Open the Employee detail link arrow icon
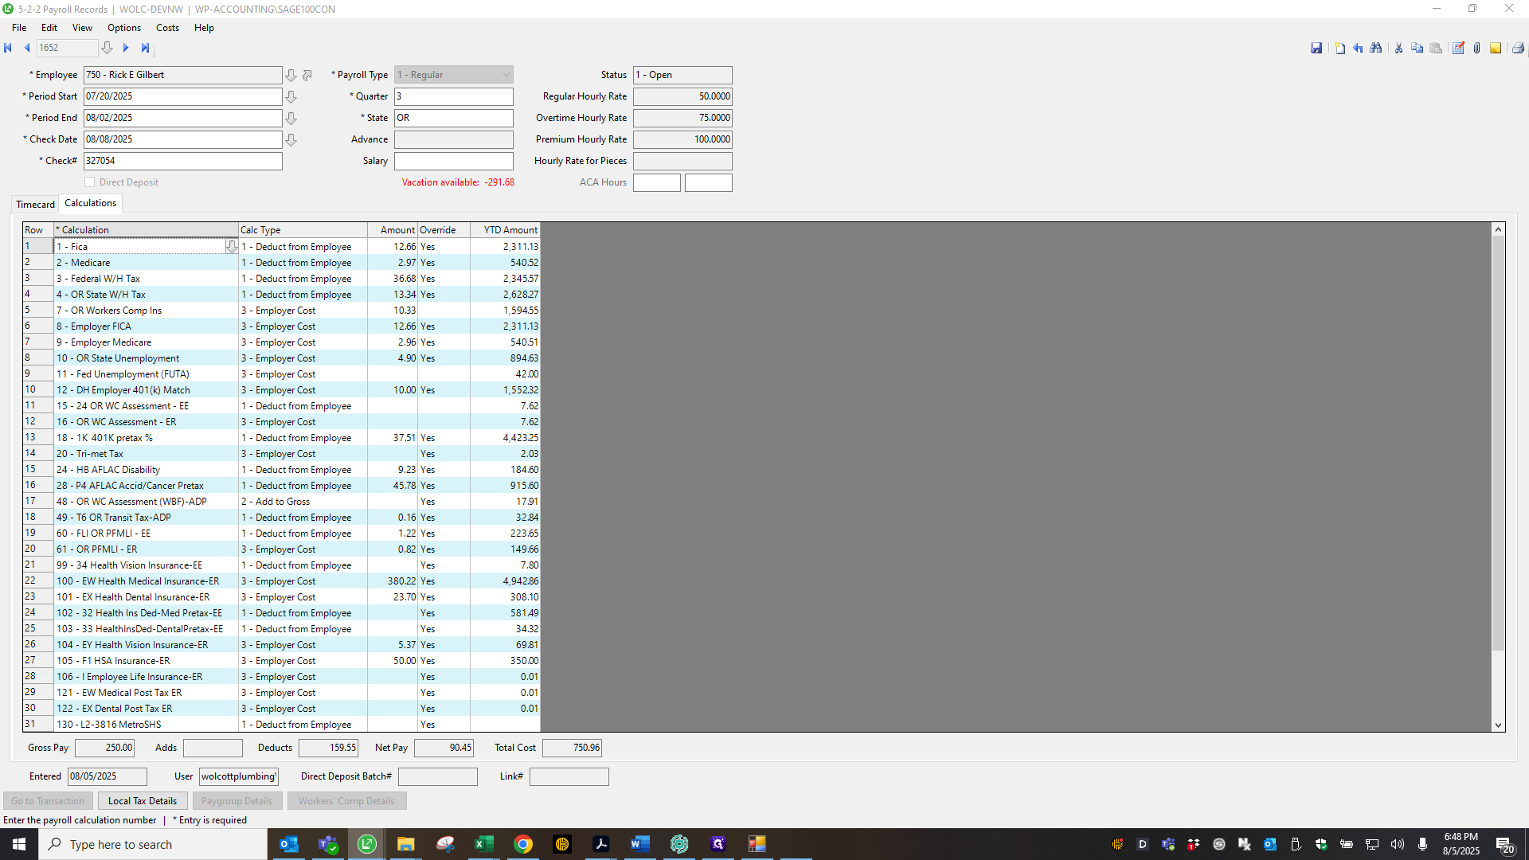This screenshot has width=1529, height=860. pos(307,75)
